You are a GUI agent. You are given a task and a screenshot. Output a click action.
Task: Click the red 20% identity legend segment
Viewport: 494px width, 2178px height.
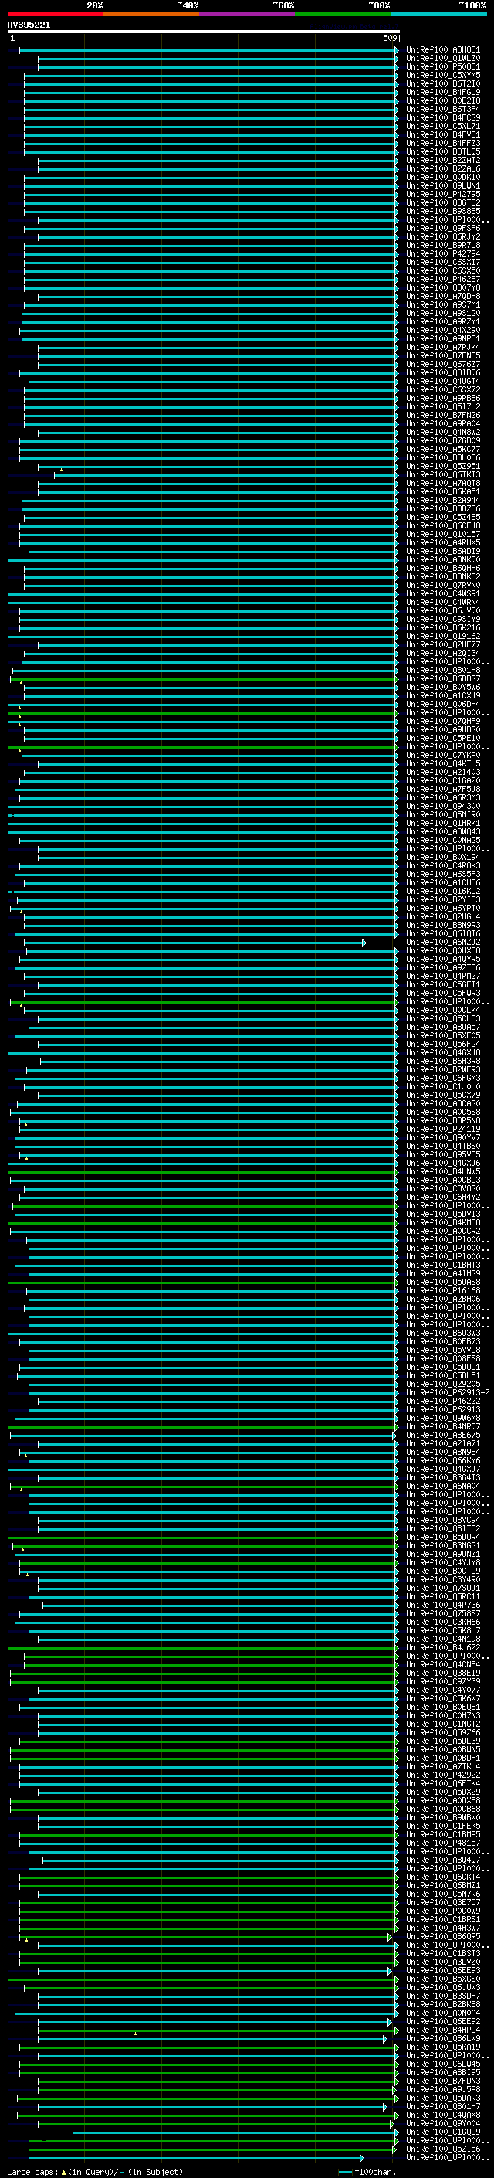pyautogui.click(x=55, y=14)
